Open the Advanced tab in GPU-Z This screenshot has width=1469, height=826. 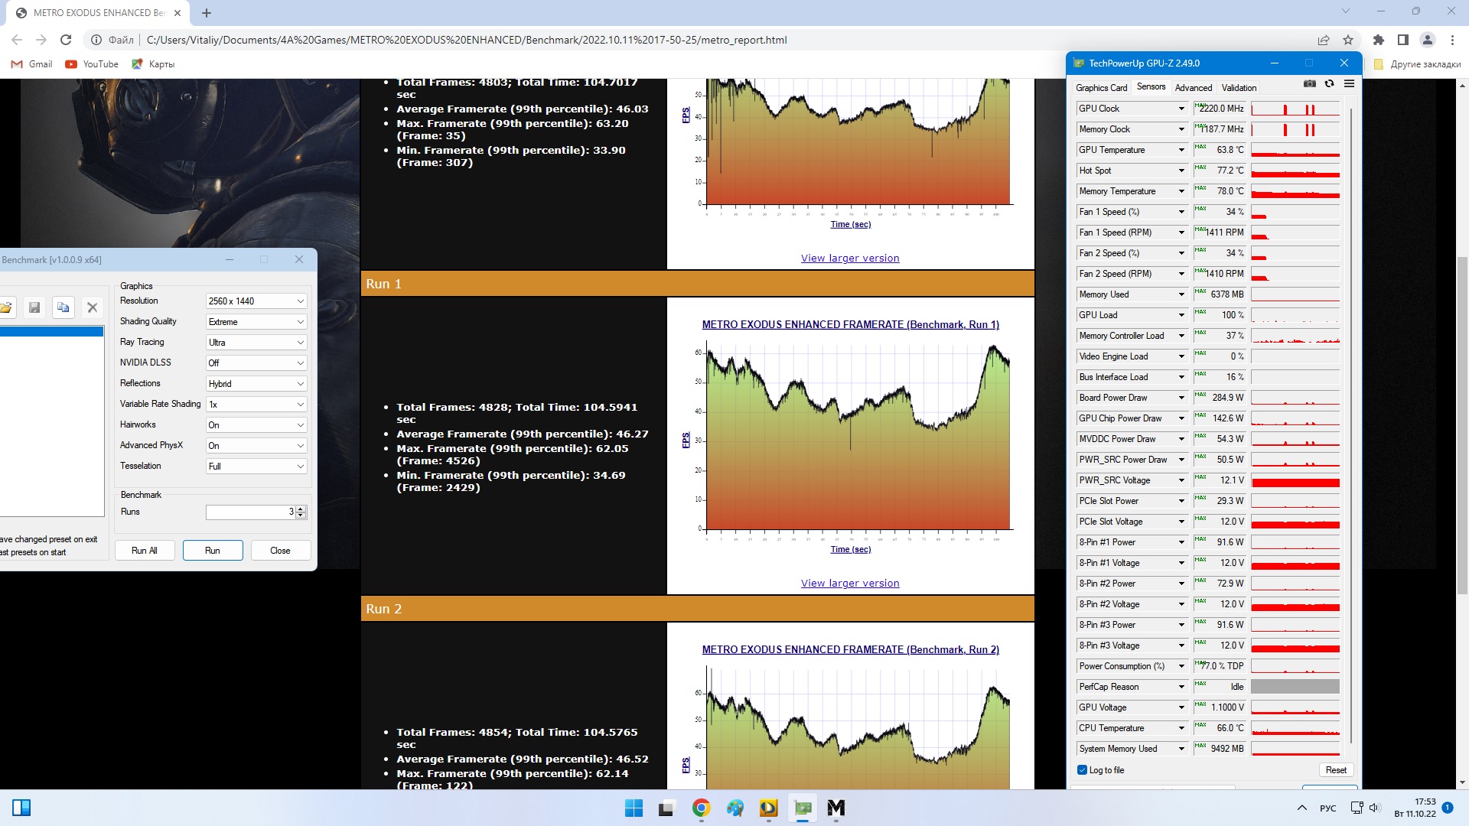[1193, 88]
